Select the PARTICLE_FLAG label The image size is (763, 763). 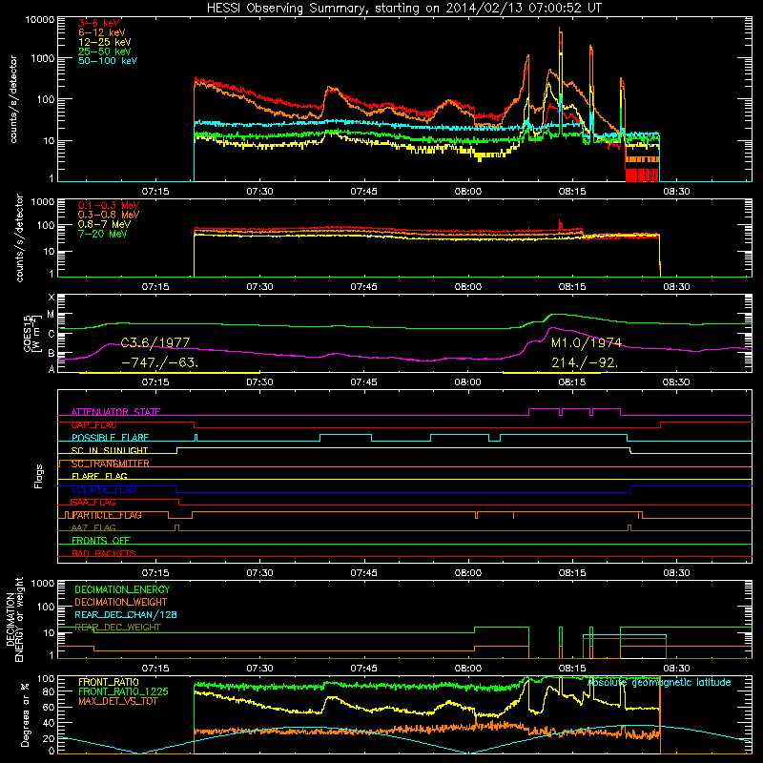point(106,515)
